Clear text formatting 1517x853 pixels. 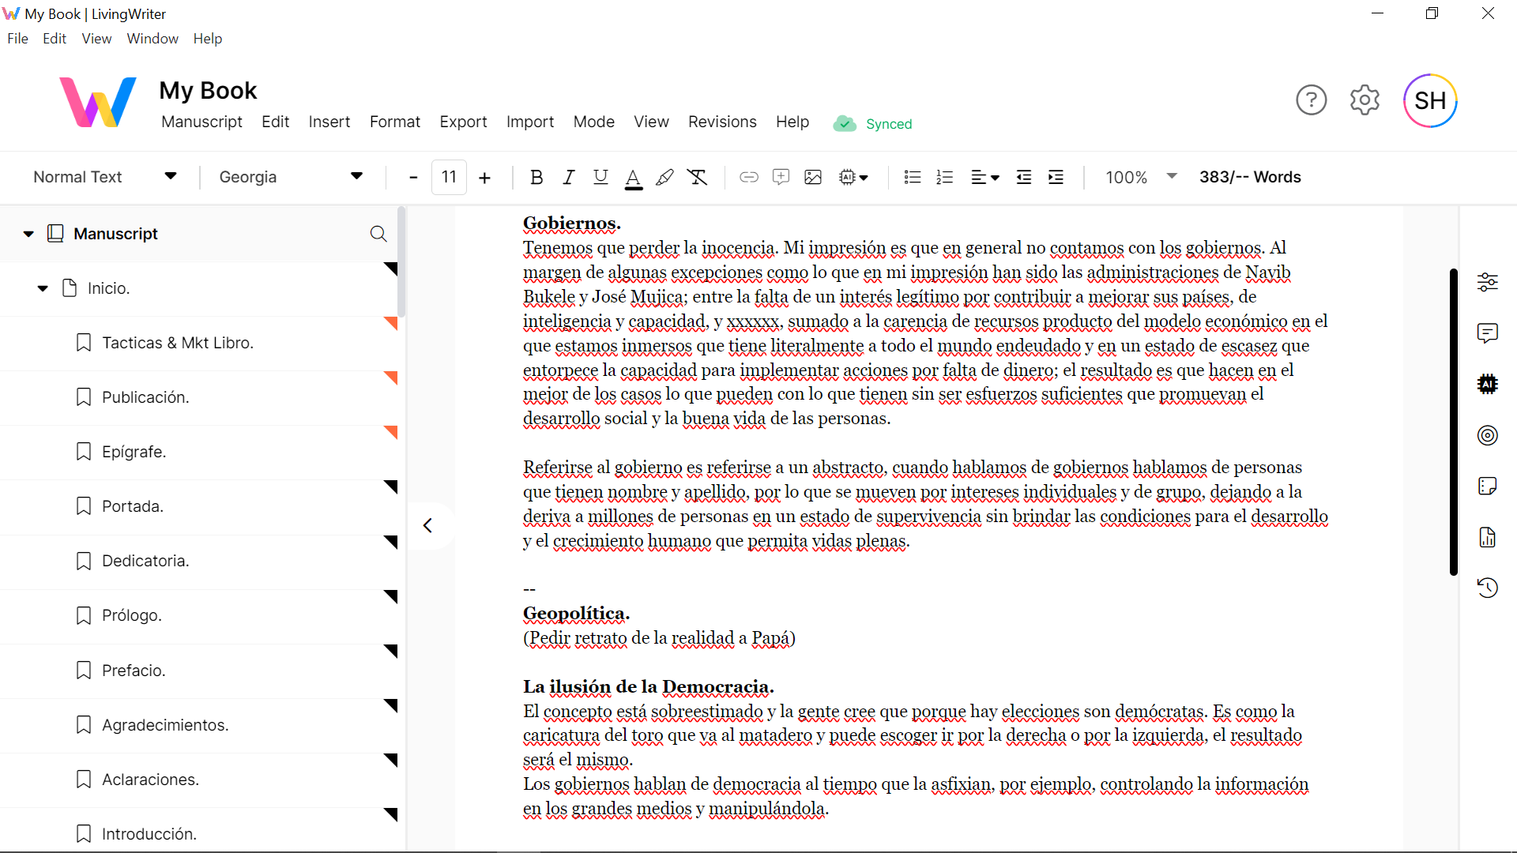[x=697, y=177]
